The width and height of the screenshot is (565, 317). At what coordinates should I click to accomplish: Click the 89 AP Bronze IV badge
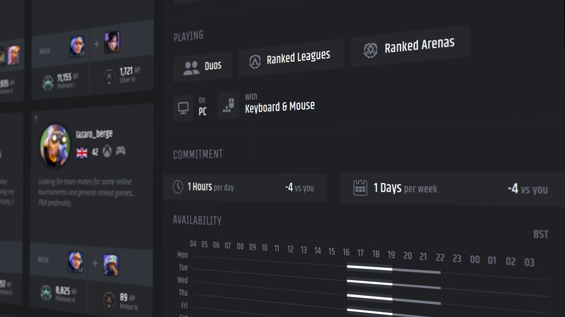[x=109, y=300]
